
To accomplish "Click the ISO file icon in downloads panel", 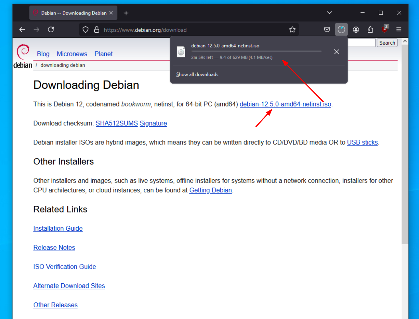I will (181, 52).
